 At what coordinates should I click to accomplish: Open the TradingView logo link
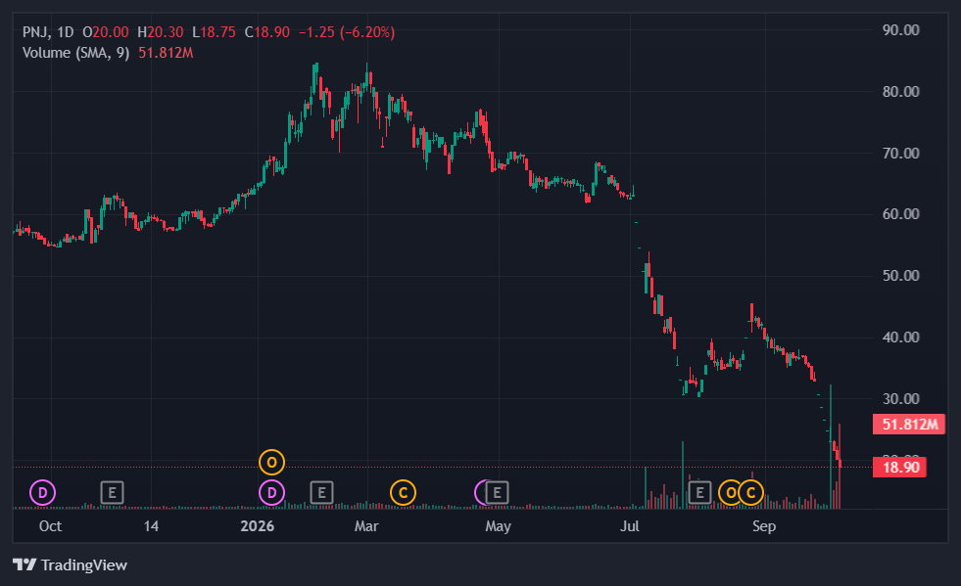[x=70, y=564]
